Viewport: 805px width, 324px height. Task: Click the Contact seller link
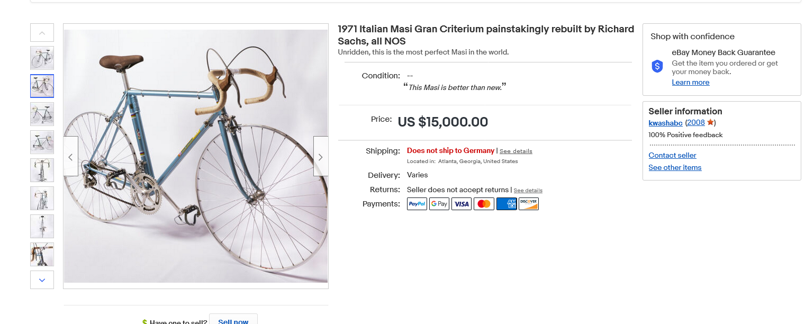[672, 155]
